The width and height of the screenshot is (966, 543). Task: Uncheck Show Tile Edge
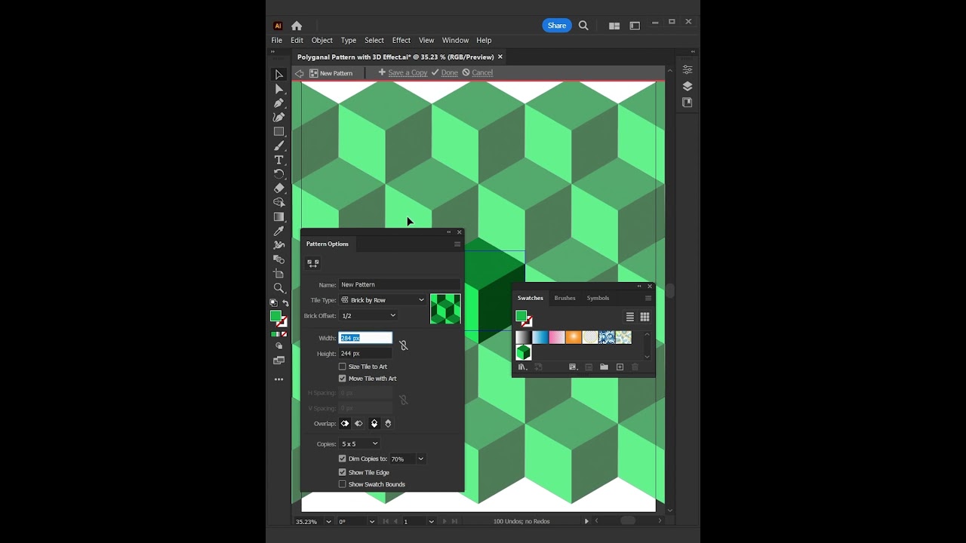point(343,472)
